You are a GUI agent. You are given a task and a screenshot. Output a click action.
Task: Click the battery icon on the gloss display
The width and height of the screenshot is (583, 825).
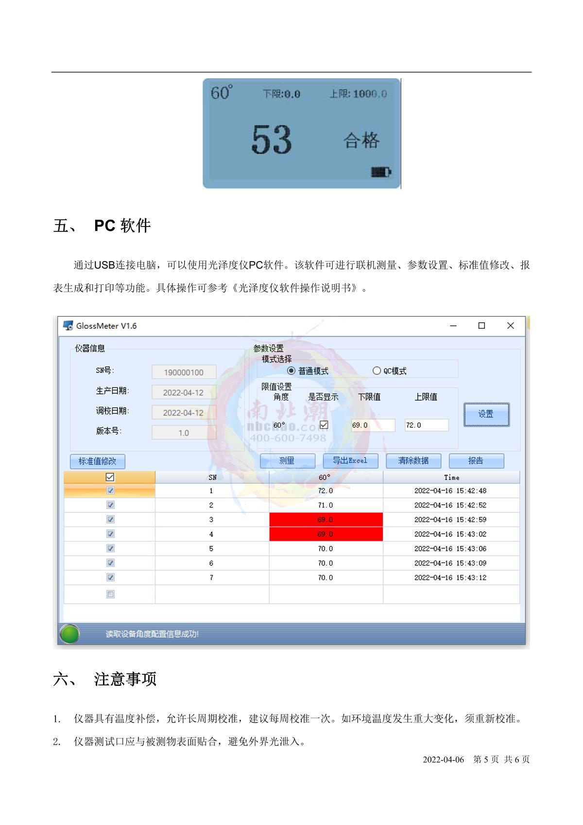coord(381,172)
